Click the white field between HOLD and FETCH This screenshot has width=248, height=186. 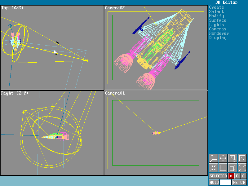[x=226, y=182]
